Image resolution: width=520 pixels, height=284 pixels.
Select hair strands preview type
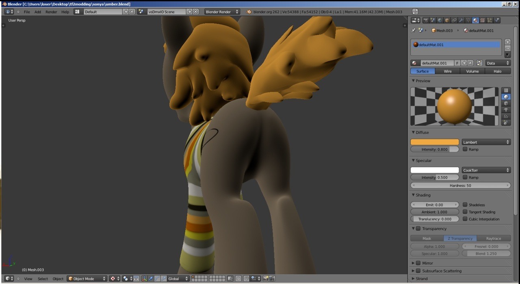coord(506,116)
